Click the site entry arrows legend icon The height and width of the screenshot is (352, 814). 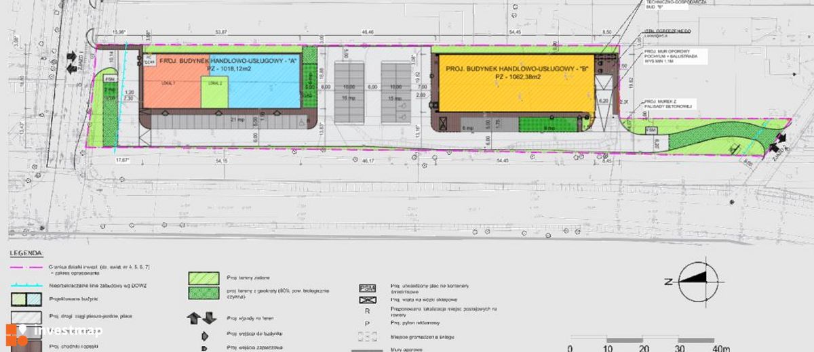pos(201,317)
